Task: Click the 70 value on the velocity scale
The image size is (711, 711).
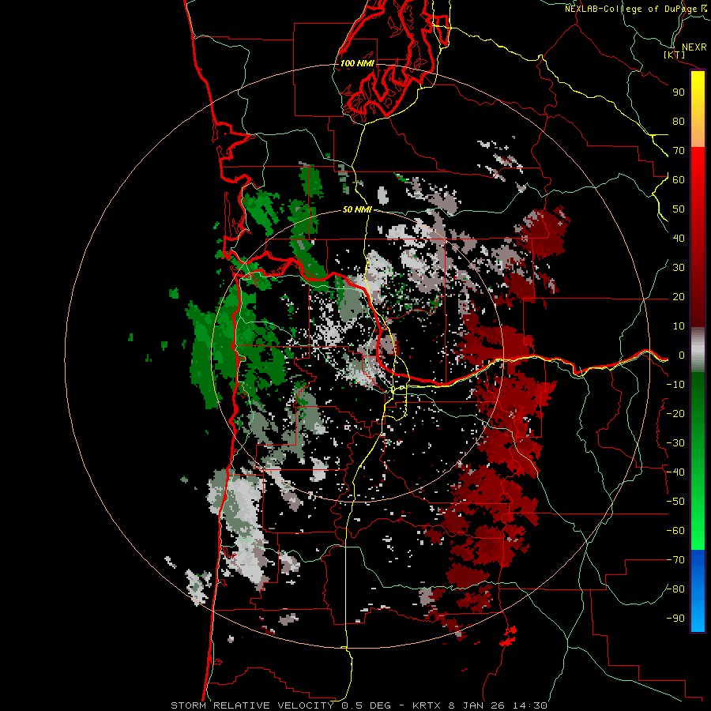Action: (x=679, y=151)
